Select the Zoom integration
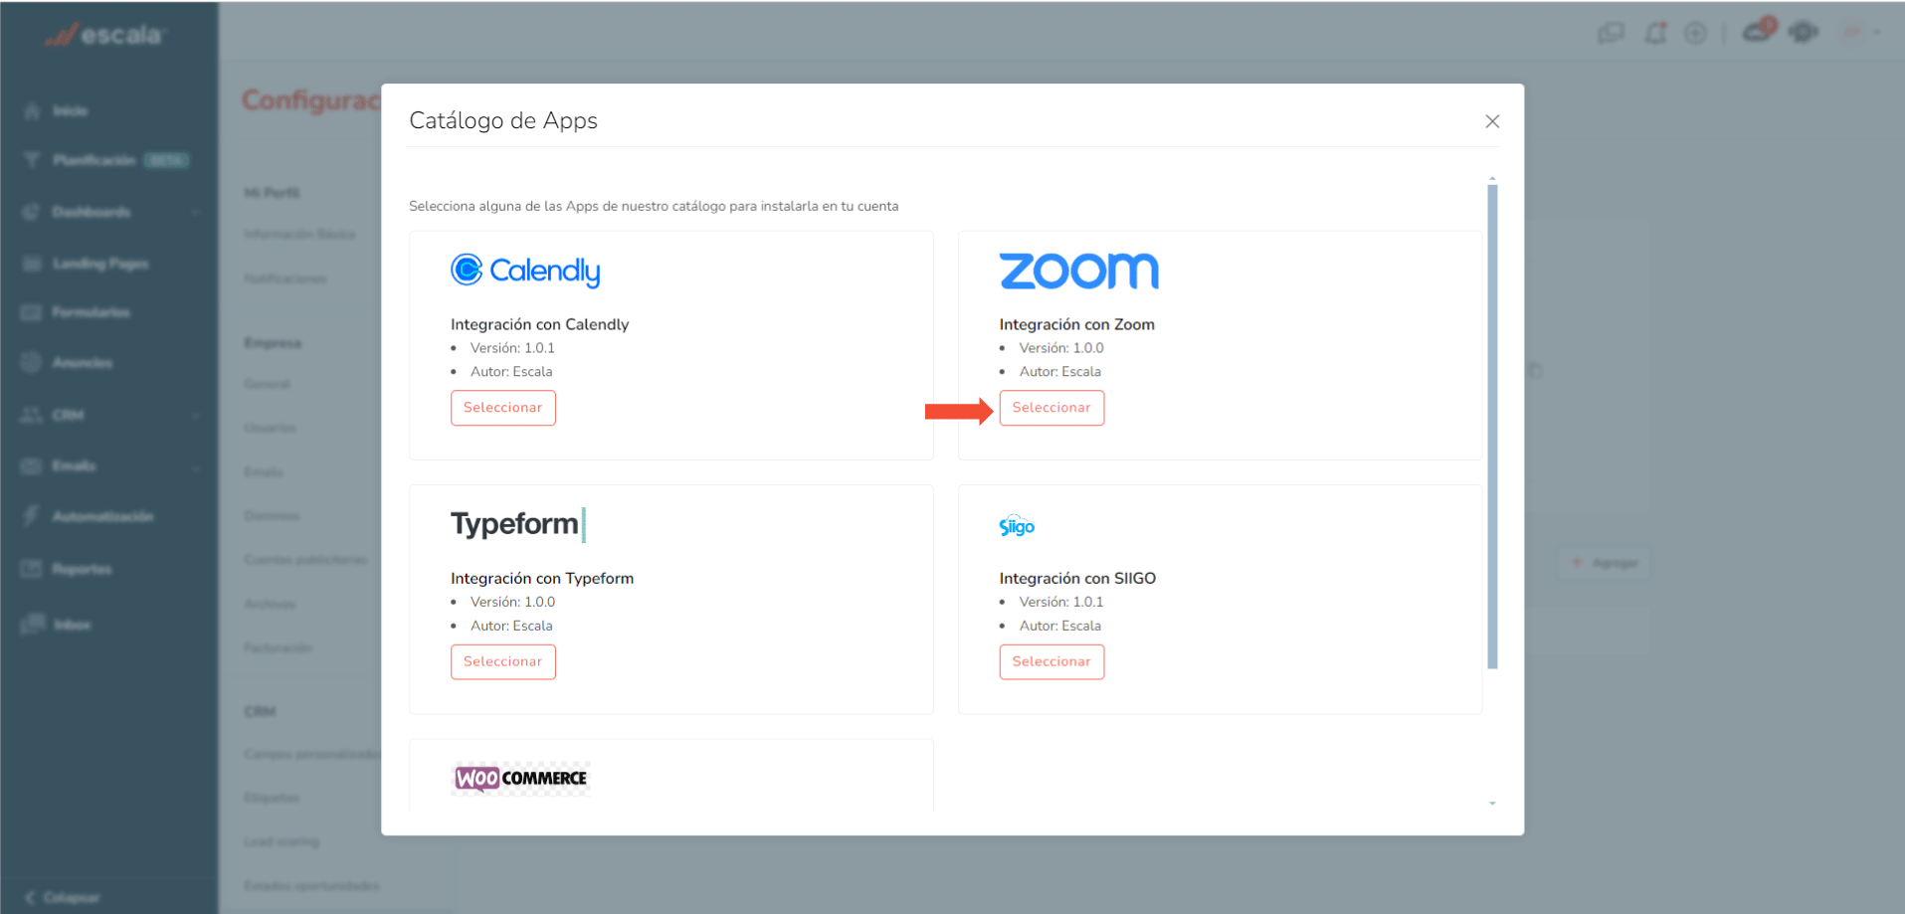 coord(1051,408)
